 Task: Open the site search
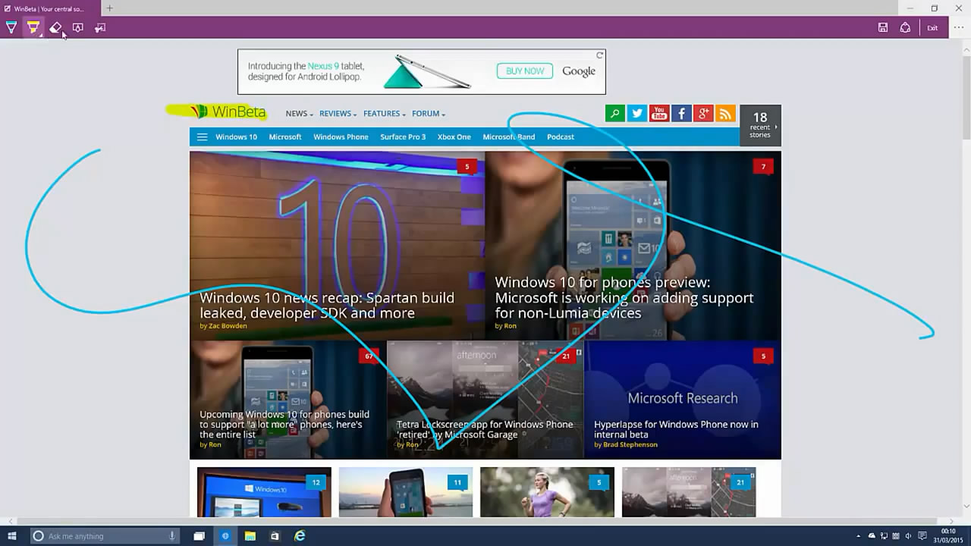614,113
